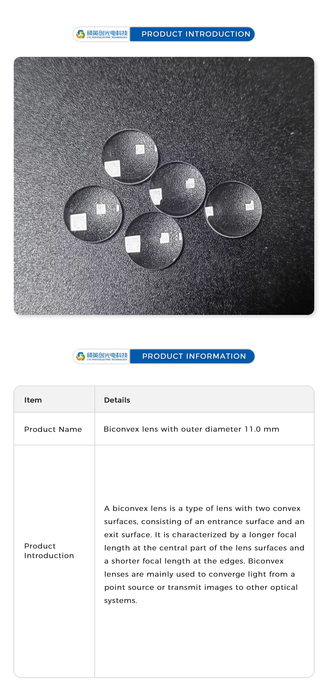Click the word 'systems.' ending the description
Viewport: 328px width, 692px height.
click(121, 601)
